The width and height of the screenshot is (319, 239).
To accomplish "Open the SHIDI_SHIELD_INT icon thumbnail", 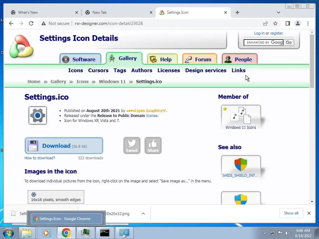I will [241, 167].
